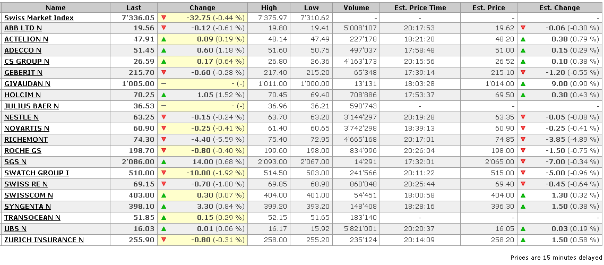The width and height of the screenshot is (604, 265).
Task: Click the red arrow next to Swiss Market Index change
Action: (163, 17)
